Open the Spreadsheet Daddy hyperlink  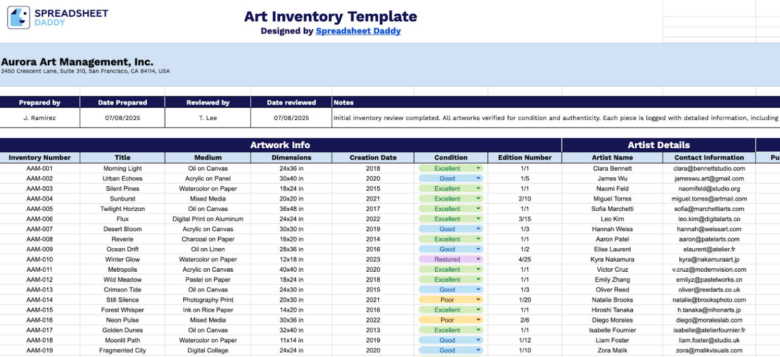[359, 31]
